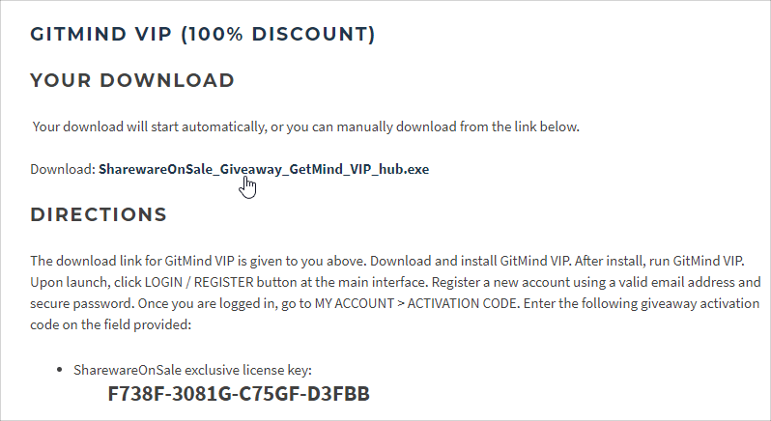
Task: Click the 'code on the field provided:' line
Action: click(x=111, y=324)
